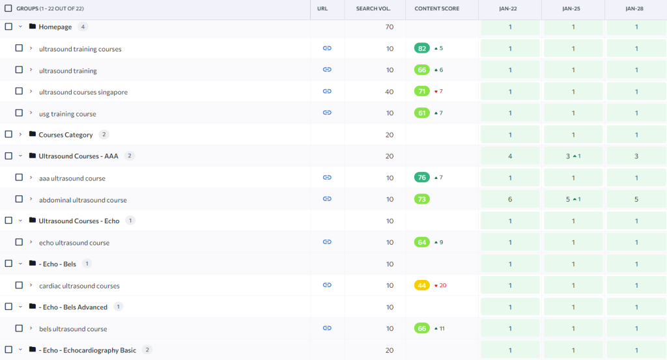Click link icon for aaa ultrasound course
The image size is (667, 360).
(x=327, y=177)
